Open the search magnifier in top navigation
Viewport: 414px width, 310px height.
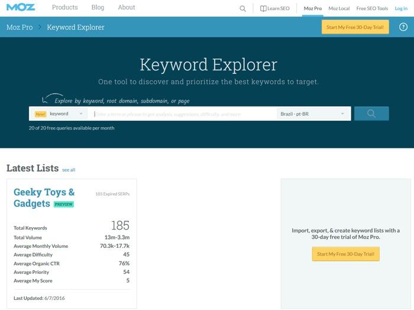[x=242, y=9]
